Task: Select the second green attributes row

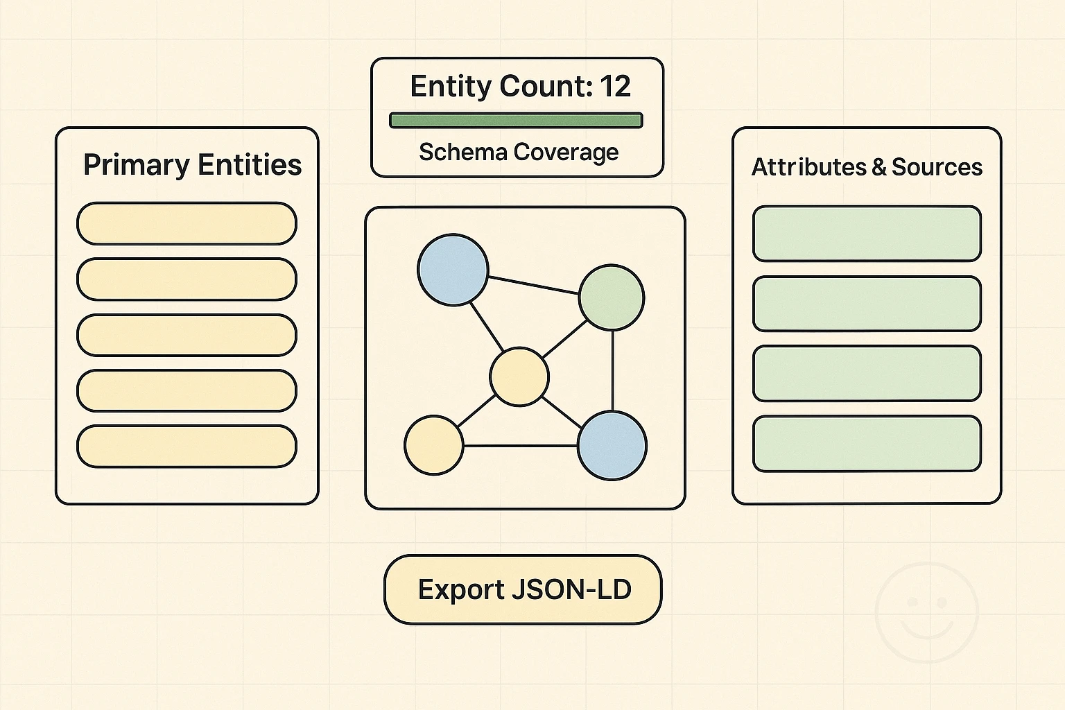Action: coord(867,304)
